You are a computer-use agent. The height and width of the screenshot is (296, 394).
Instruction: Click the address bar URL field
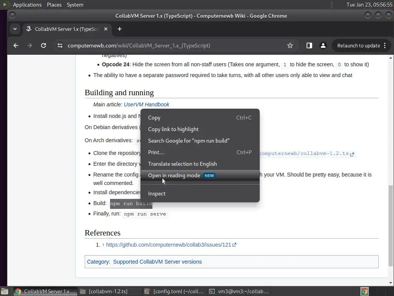(139, 45)
